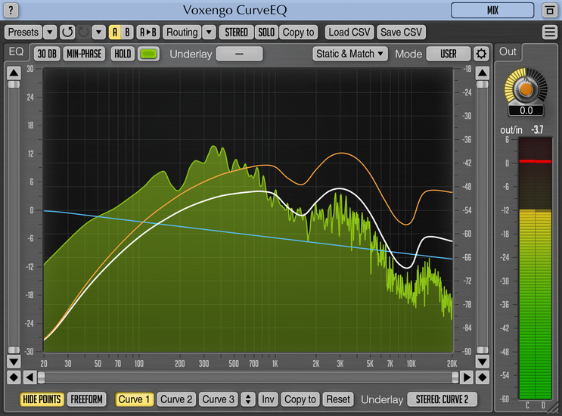The height and width of the screenshot is (416, 562).
Task: Click the A to B copy button
Action: 148,33
